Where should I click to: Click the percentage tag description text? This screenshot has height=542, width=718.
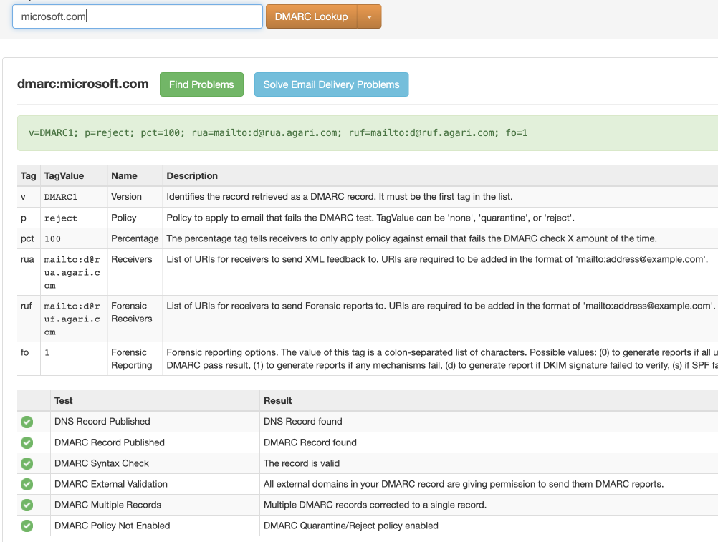pos(411,238)
